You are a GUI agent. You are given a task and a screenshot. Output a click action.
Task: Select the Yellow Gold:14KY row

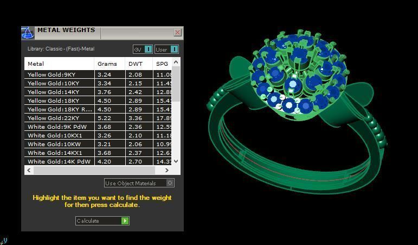(98, 92)
